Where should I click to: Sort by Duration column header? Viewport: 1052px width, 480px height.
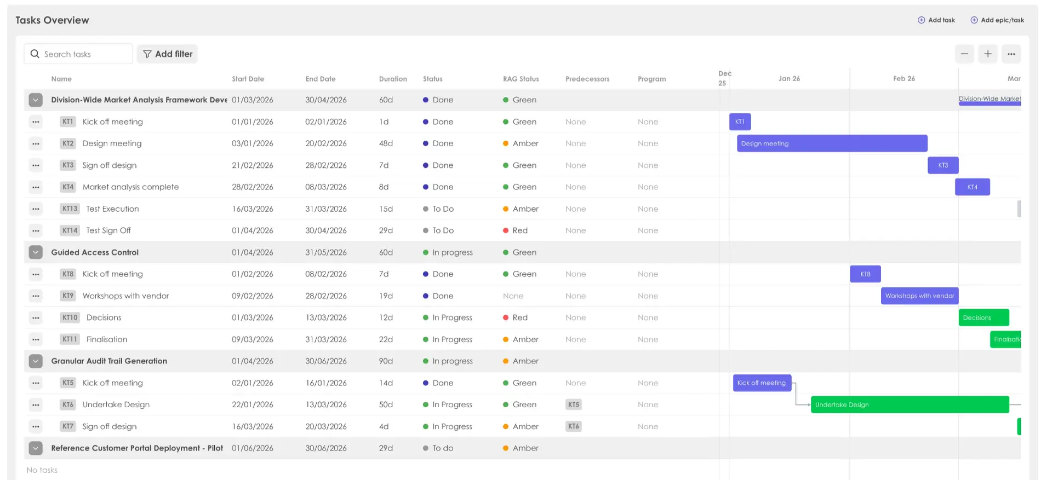coord(393,79)
